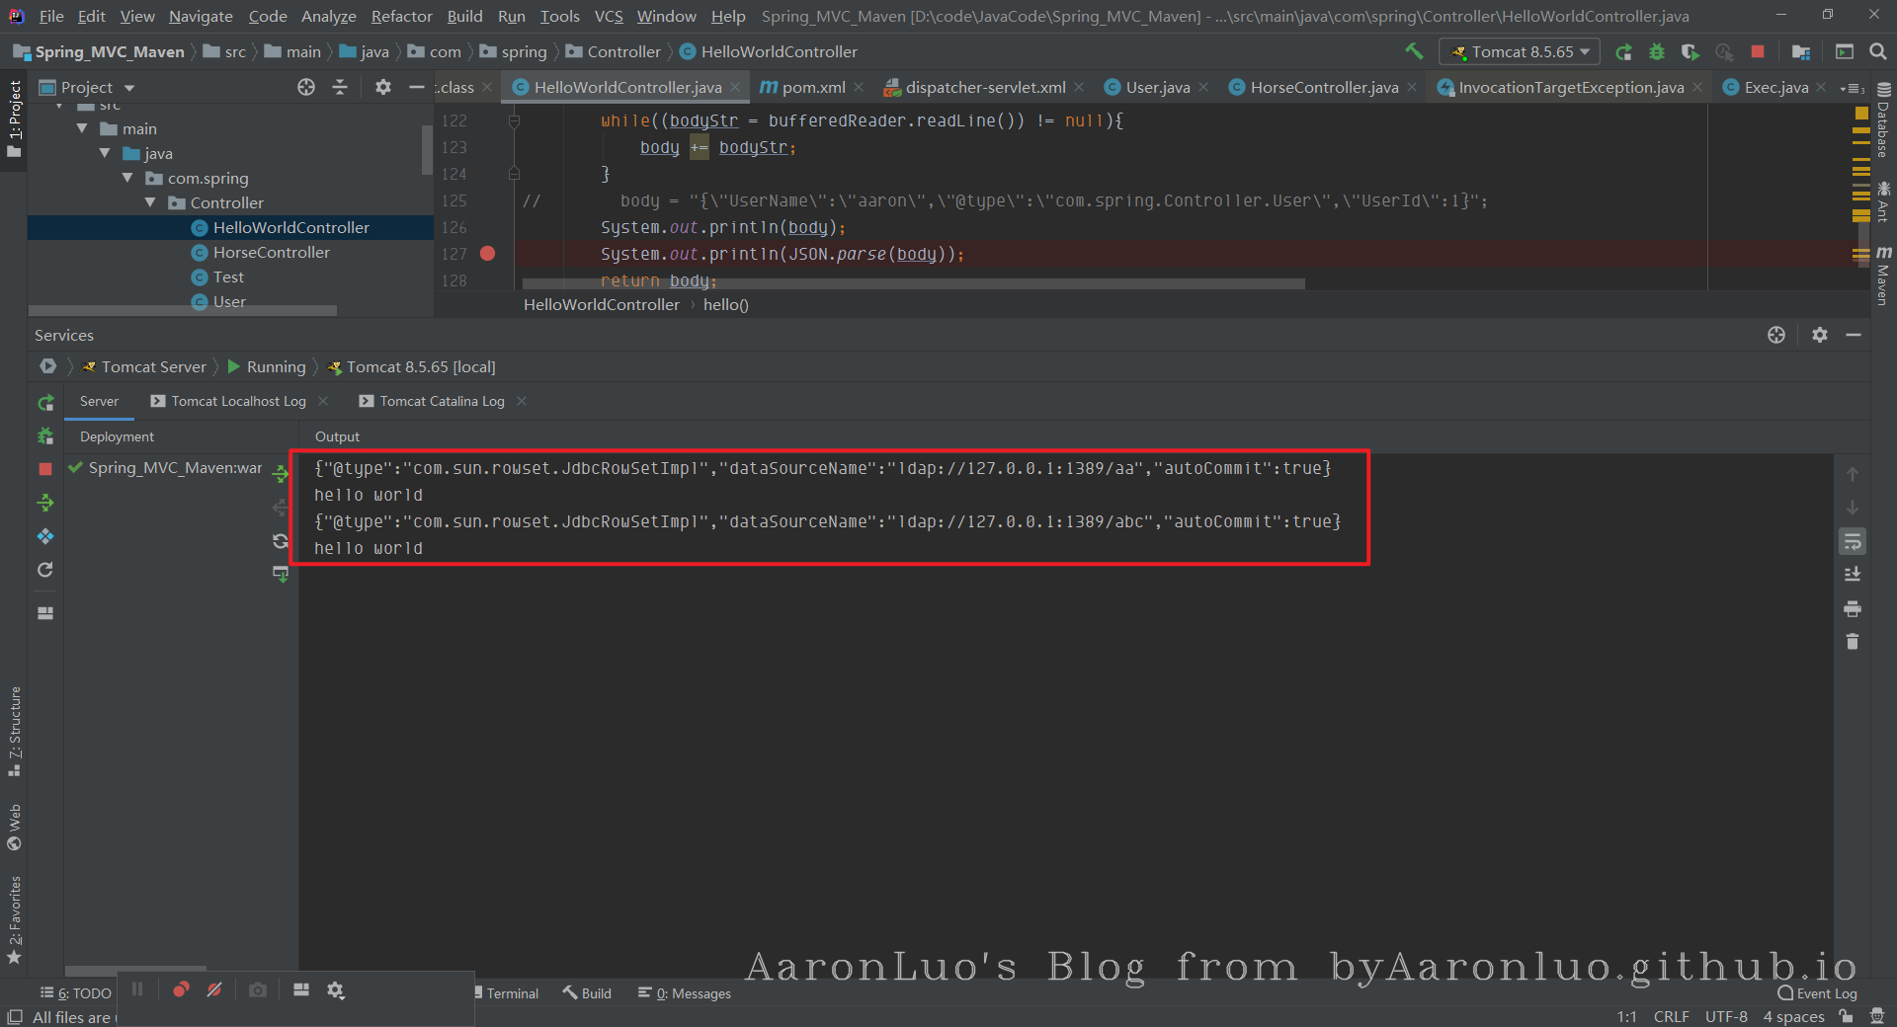Open the 4 spaces indent selector
This screenshot has width=1897, height=1027.
1793,1016
